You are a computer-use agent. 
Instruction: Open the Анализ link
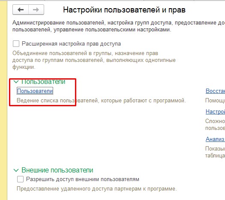point(215,139)
